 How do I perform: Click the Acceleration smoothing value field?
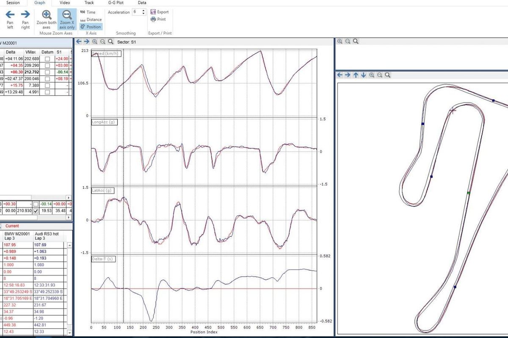pyautogui.click(x=136, y=12)
